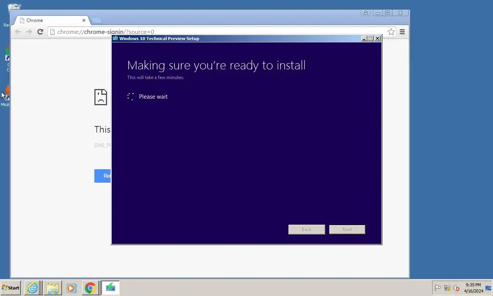Viewport: 493px width, 296px height.
Task: Open the Chrome hamburger menu
Action: click(402, 32)
